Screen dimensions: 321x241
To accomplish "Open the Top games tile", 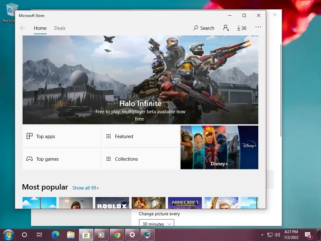I will click(61, 159).
